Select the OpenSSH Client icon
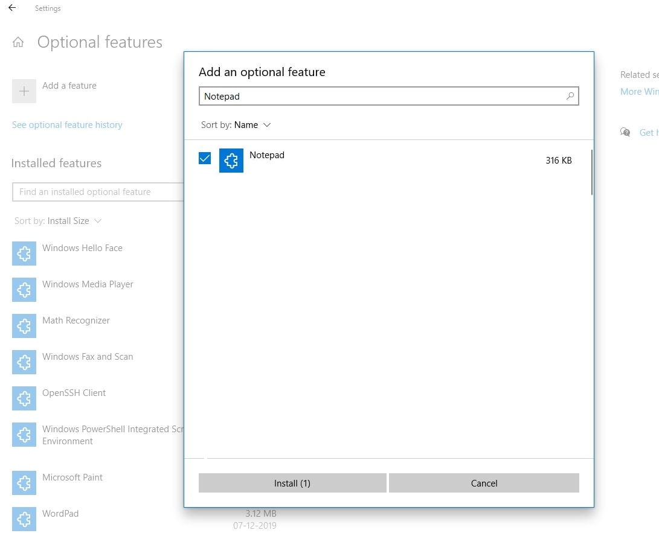659x533 pixels. [x=24, y=398]
